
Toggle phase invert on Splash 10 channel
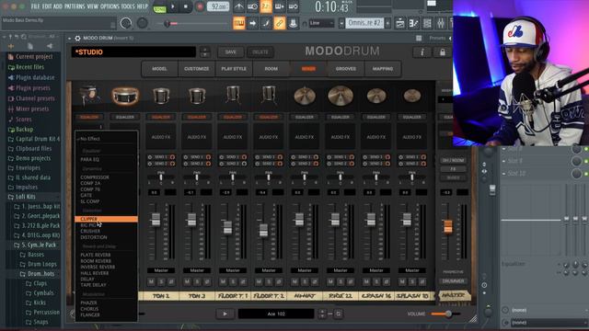pos(422,281)
